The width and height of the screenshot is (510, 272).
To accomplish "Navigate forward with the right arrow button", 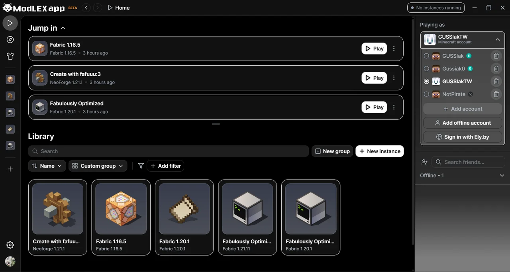I will tap(97, 8).
